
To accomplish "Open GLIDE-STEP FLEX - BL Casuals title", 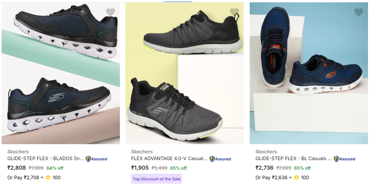I will 294,159.
